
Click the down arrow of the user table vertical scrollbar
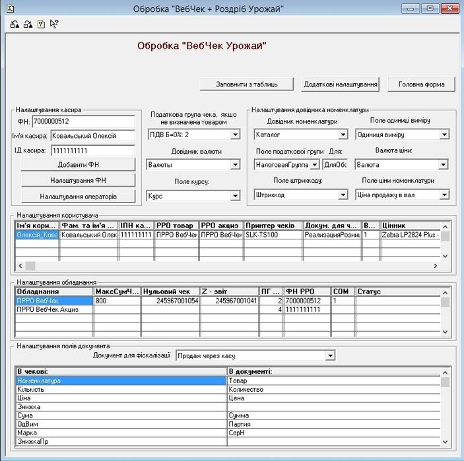[x=445, y=256]
